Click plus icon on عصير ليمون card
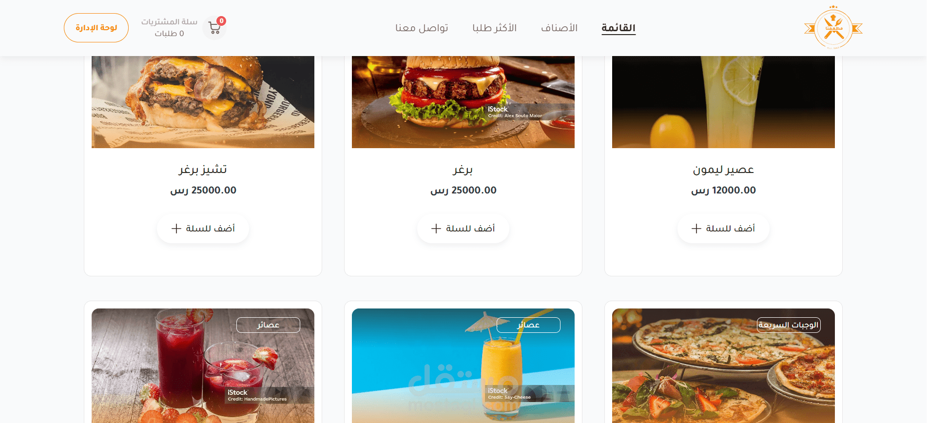The width and height of the screenshot is (927, 423). pyautogui.click(x=696, y=229)
